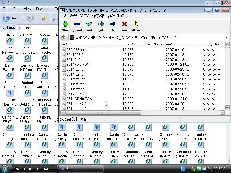Click the green Copy arrow icon

pos(100,24)
